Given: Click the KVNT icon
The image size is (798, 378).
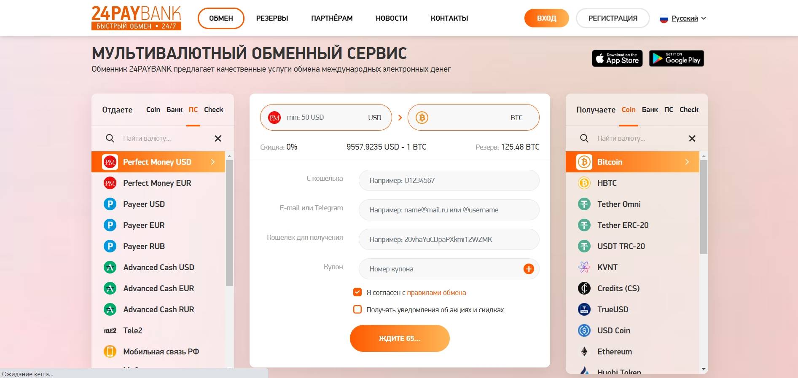Looking at the screenshot, I should tap(584, 267).
